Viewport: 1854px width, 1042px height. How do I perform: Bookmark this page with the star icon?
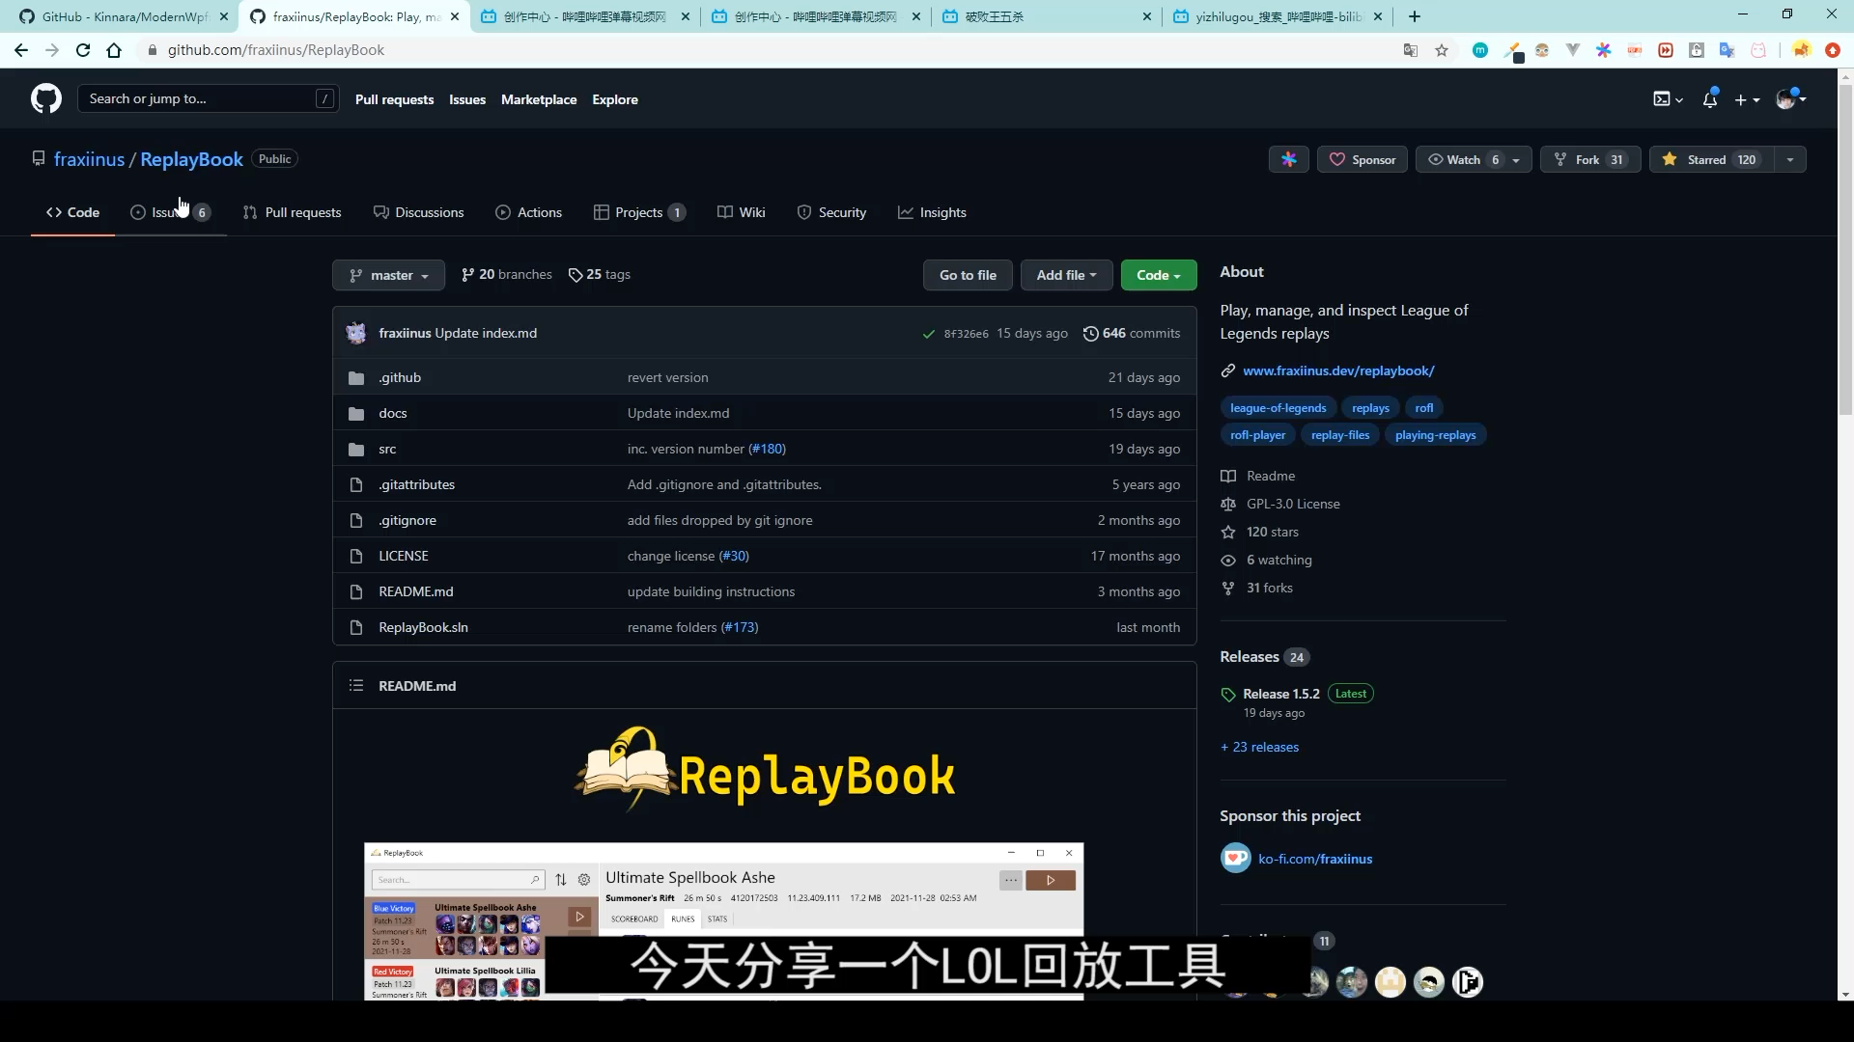[1442, 50]
